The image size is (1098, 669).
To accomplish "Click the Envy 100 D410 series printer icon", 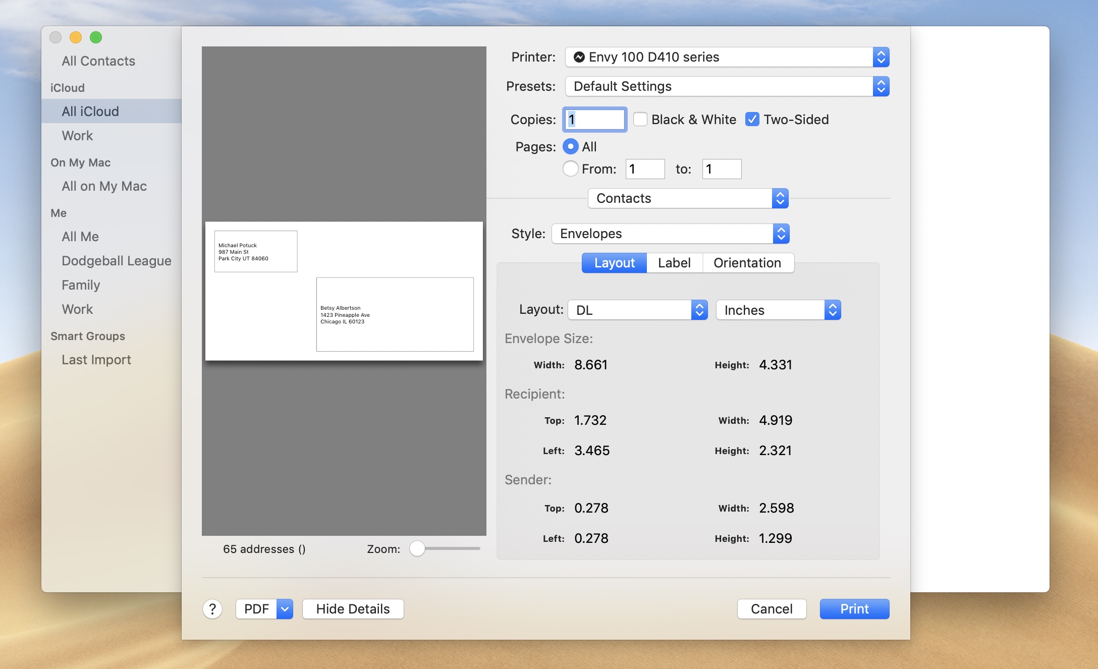I will pyautogui.click(x=579, y=57).
